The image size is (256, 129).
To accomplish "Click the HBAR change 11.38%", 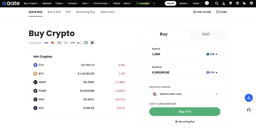I will coord(120,82).
